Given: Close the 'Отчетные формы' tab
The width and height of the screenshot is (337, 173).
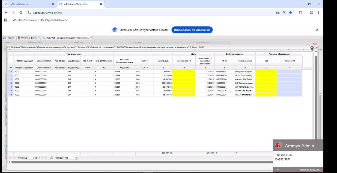Looking at the screenshot, I should [x=39, y=38].
